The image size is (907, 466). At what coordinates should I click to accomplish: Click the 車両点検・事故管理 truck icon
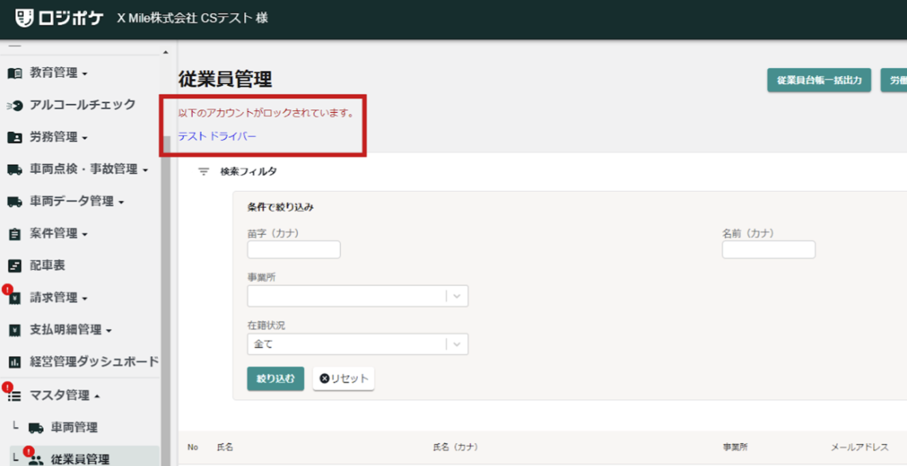(13, 169)
